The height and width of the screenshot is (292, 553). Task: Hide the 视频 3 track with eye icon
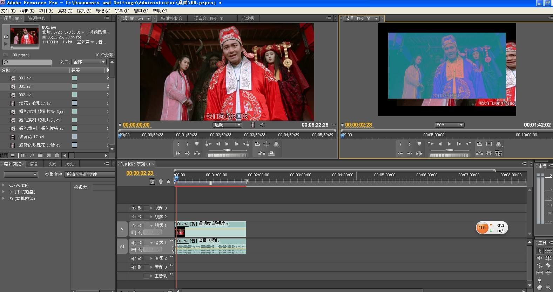point(134,208)
